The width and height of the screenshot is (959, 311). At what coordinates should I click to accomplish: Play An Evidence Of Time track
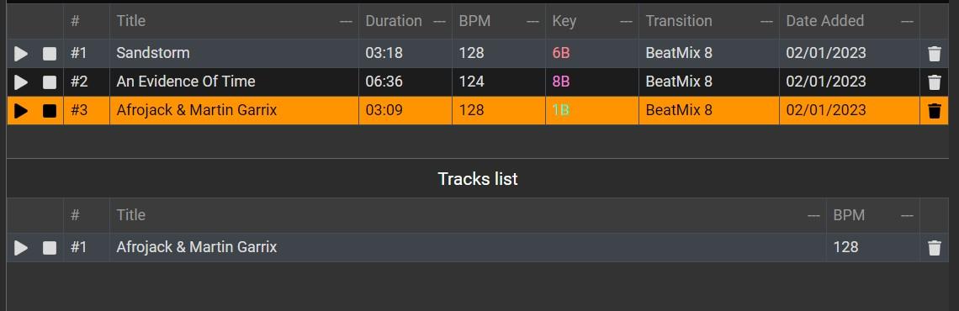21,82
